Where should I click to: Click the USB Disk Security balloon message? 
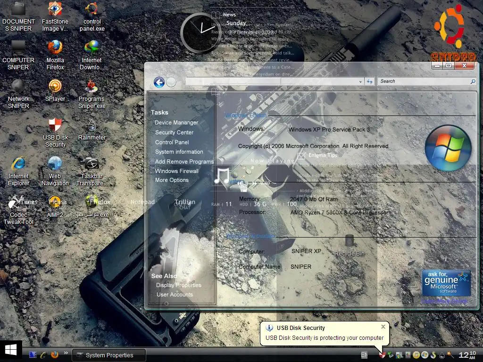[325, 337]
